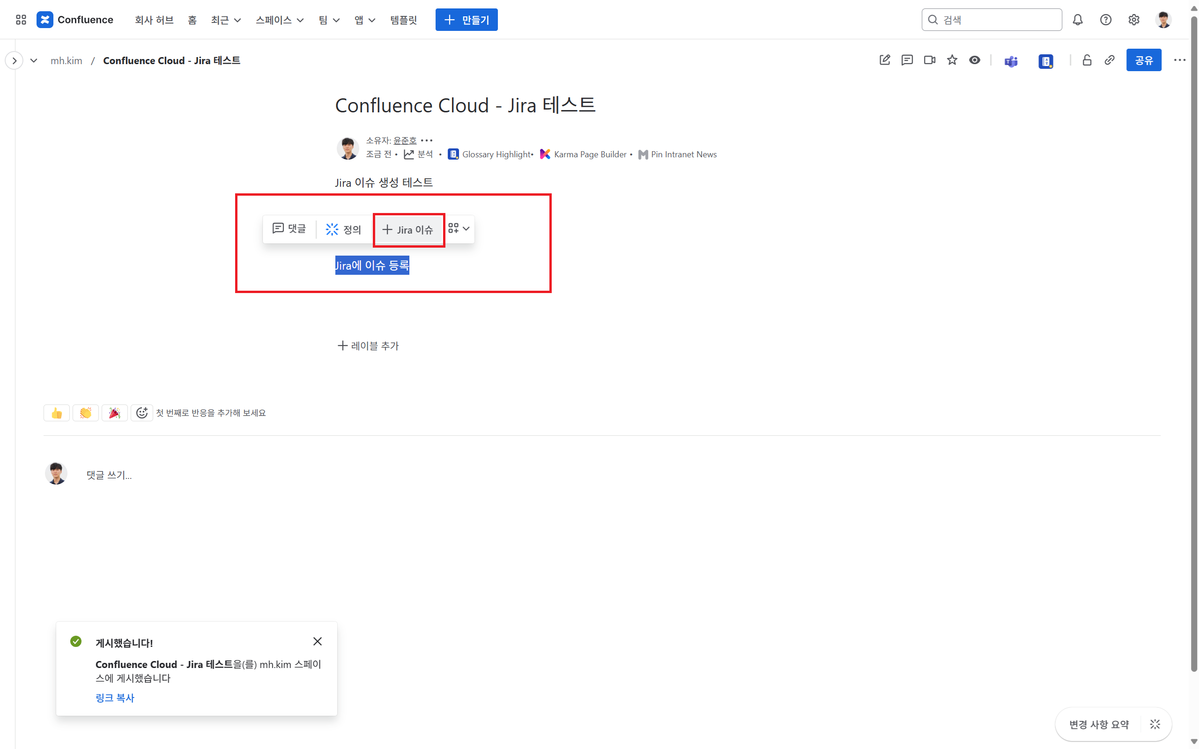Open owner ellipsis options
The image size is (1199, 749).
click(x=427, y=141)
